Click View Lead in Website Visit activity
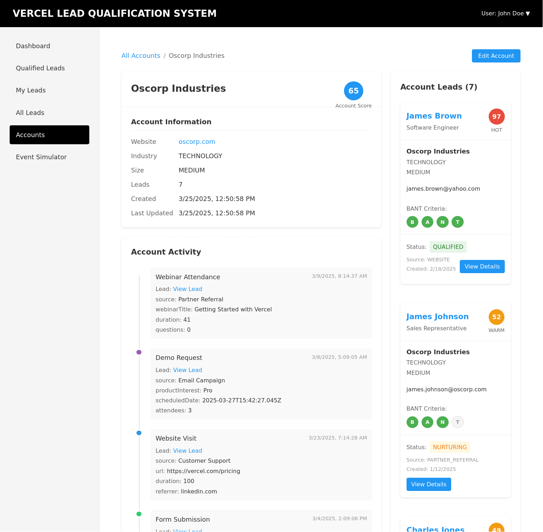Image resolution: width=543 pixels, height=532 pixels. (188, 451)
